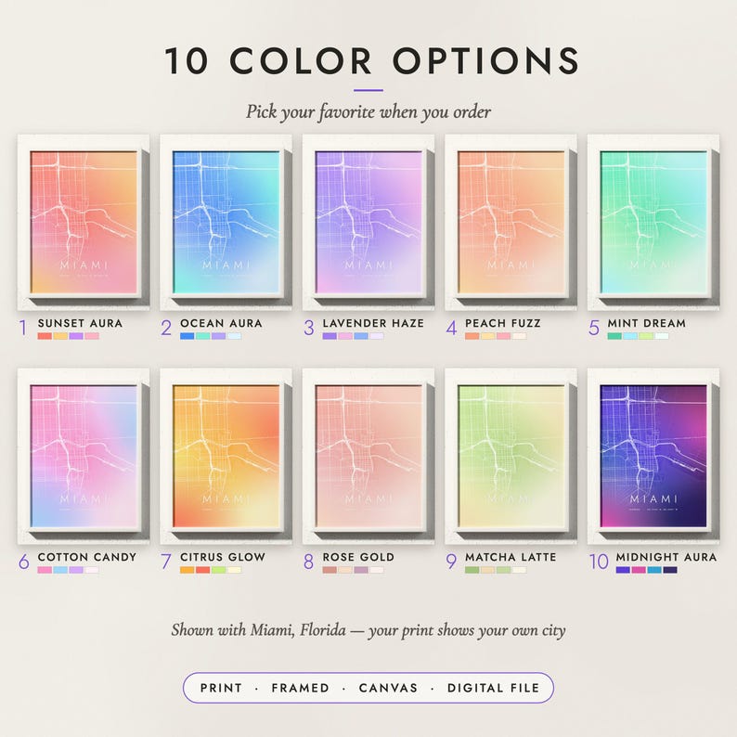Click the orange swatch under Citrus Glow
This screenshot has width=737, height=737.
click(x=187, y=570)
